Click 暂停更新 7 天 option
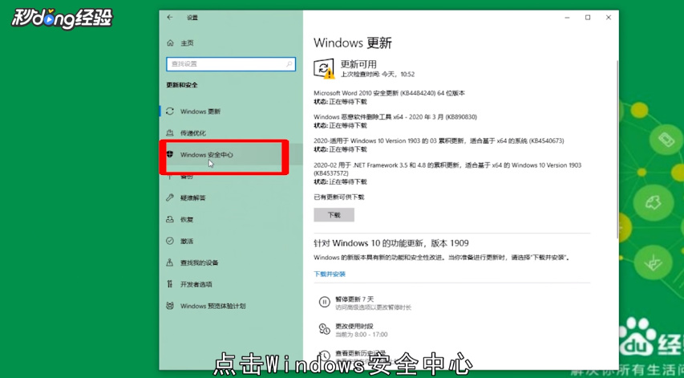Screen dimensions: 684x378 click(x=354, y=299)
